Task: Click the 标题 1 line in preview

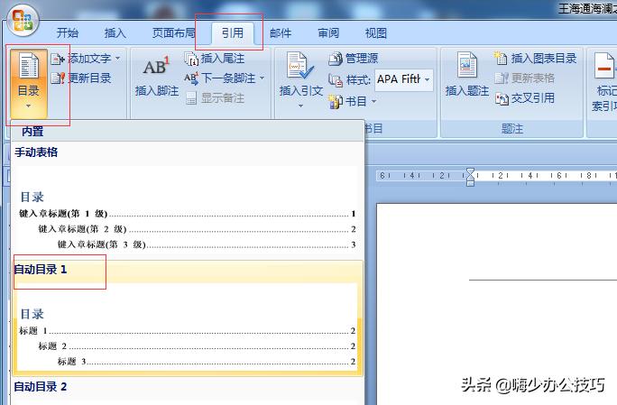Action: pyautogui.click(x=188, y=331)
